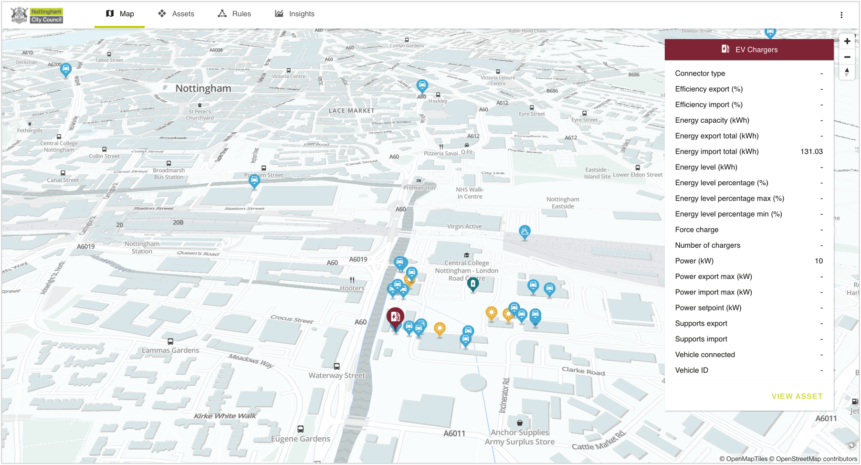Click the Supports export row
The height and width of the screenshot is (465, 861).
point(749,324)
